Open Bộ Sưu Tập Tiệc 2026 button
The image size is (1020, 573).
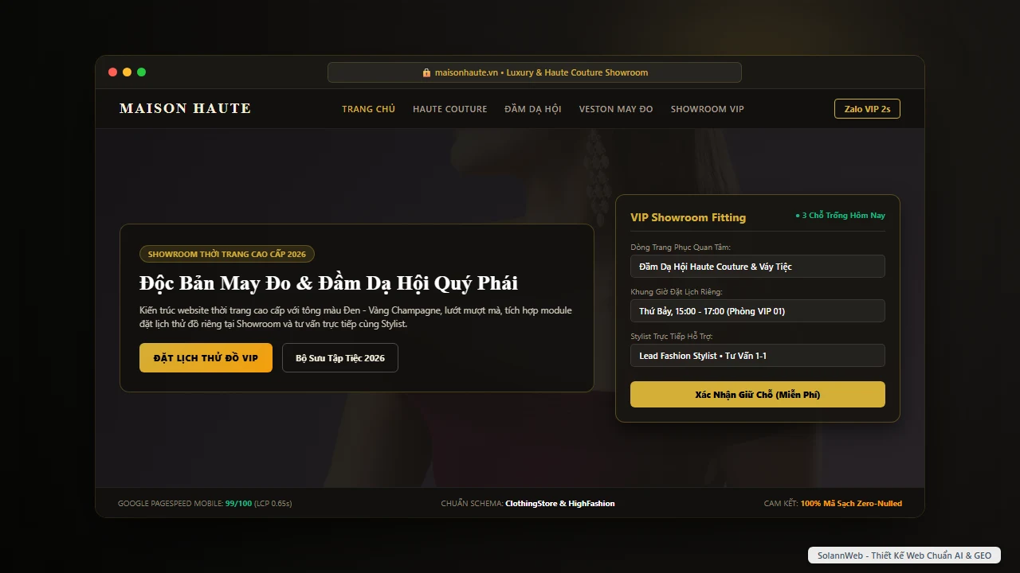tap(340, 358)
